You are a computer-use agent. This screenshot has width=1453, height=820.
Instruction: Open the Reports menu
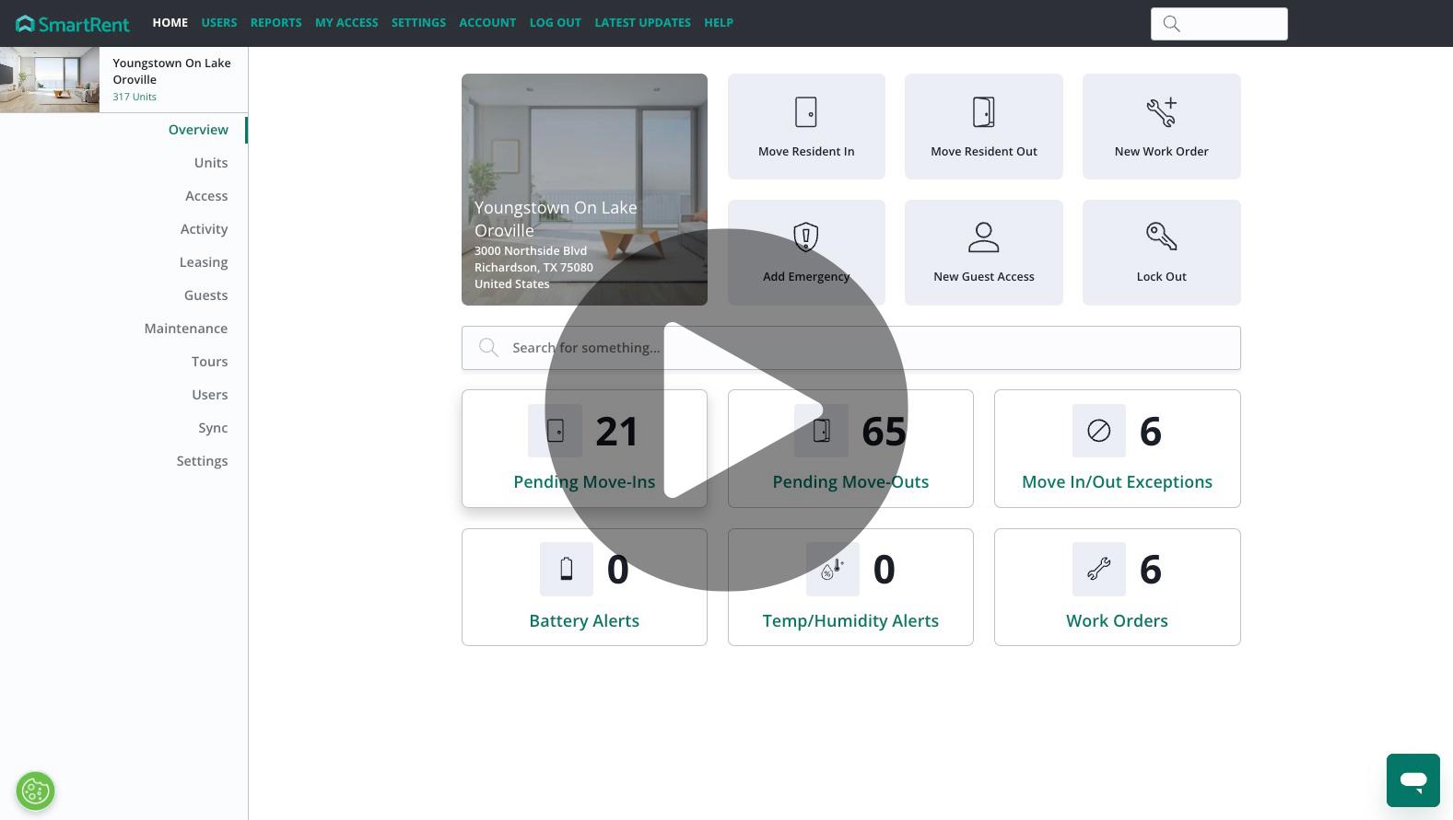pos(275,23)
